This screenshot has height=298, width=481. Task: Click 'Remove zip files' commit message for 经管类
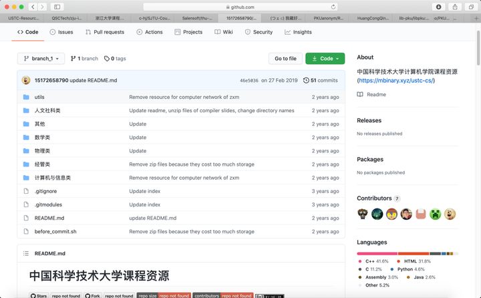[192, 164]
